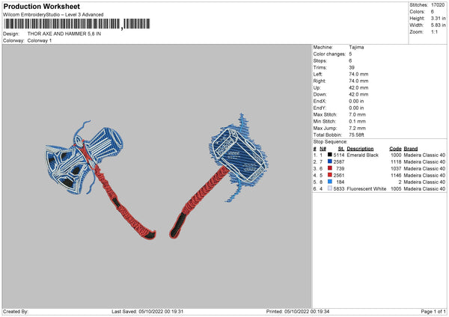Click the Machine value Tajima
Screen dimensions: 449x317
pyautogui.click(x=356, y=47)
